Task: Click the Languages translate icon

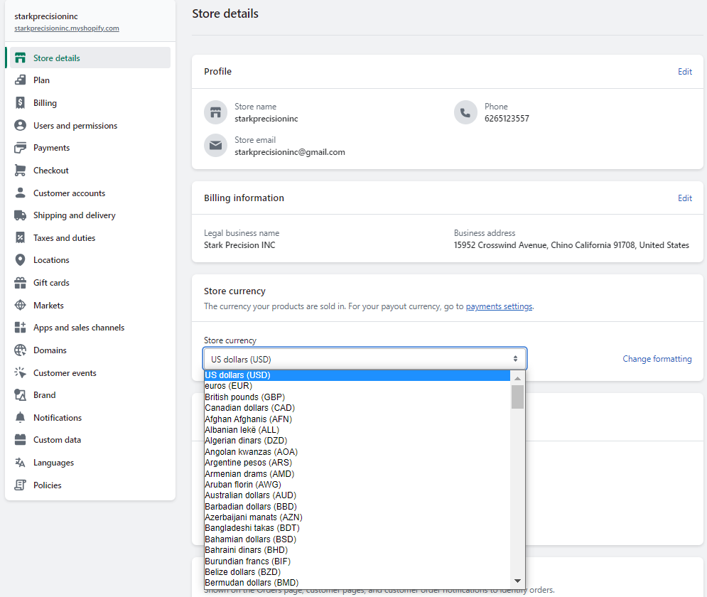Action: coord(21,462)
